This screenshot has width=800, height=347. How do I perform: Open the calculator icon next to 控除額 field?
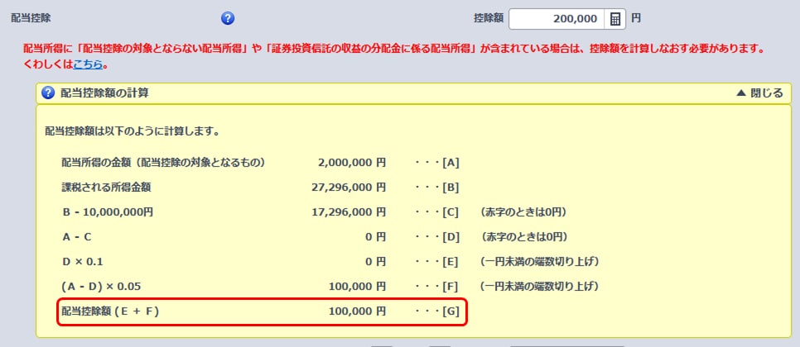pyautogui.click(x=615, y=18)
